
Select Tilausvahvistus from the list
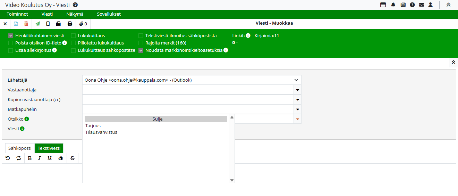(x=101, y=132)
